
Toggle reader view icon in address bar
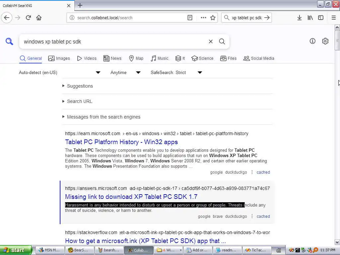[x=190, y=18]
